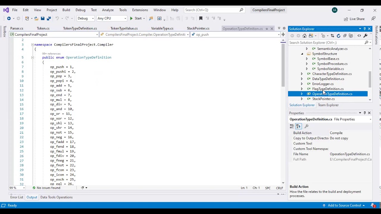The height and width of the screenshot is (214, 381).
Task: Click No issues found status indicator
Action: click(x=46, y=188)
